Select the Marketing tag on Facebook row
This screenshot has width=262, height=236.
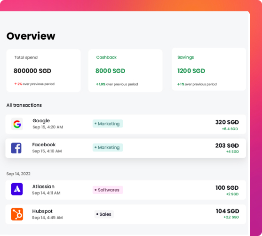(x=108, y=147)
